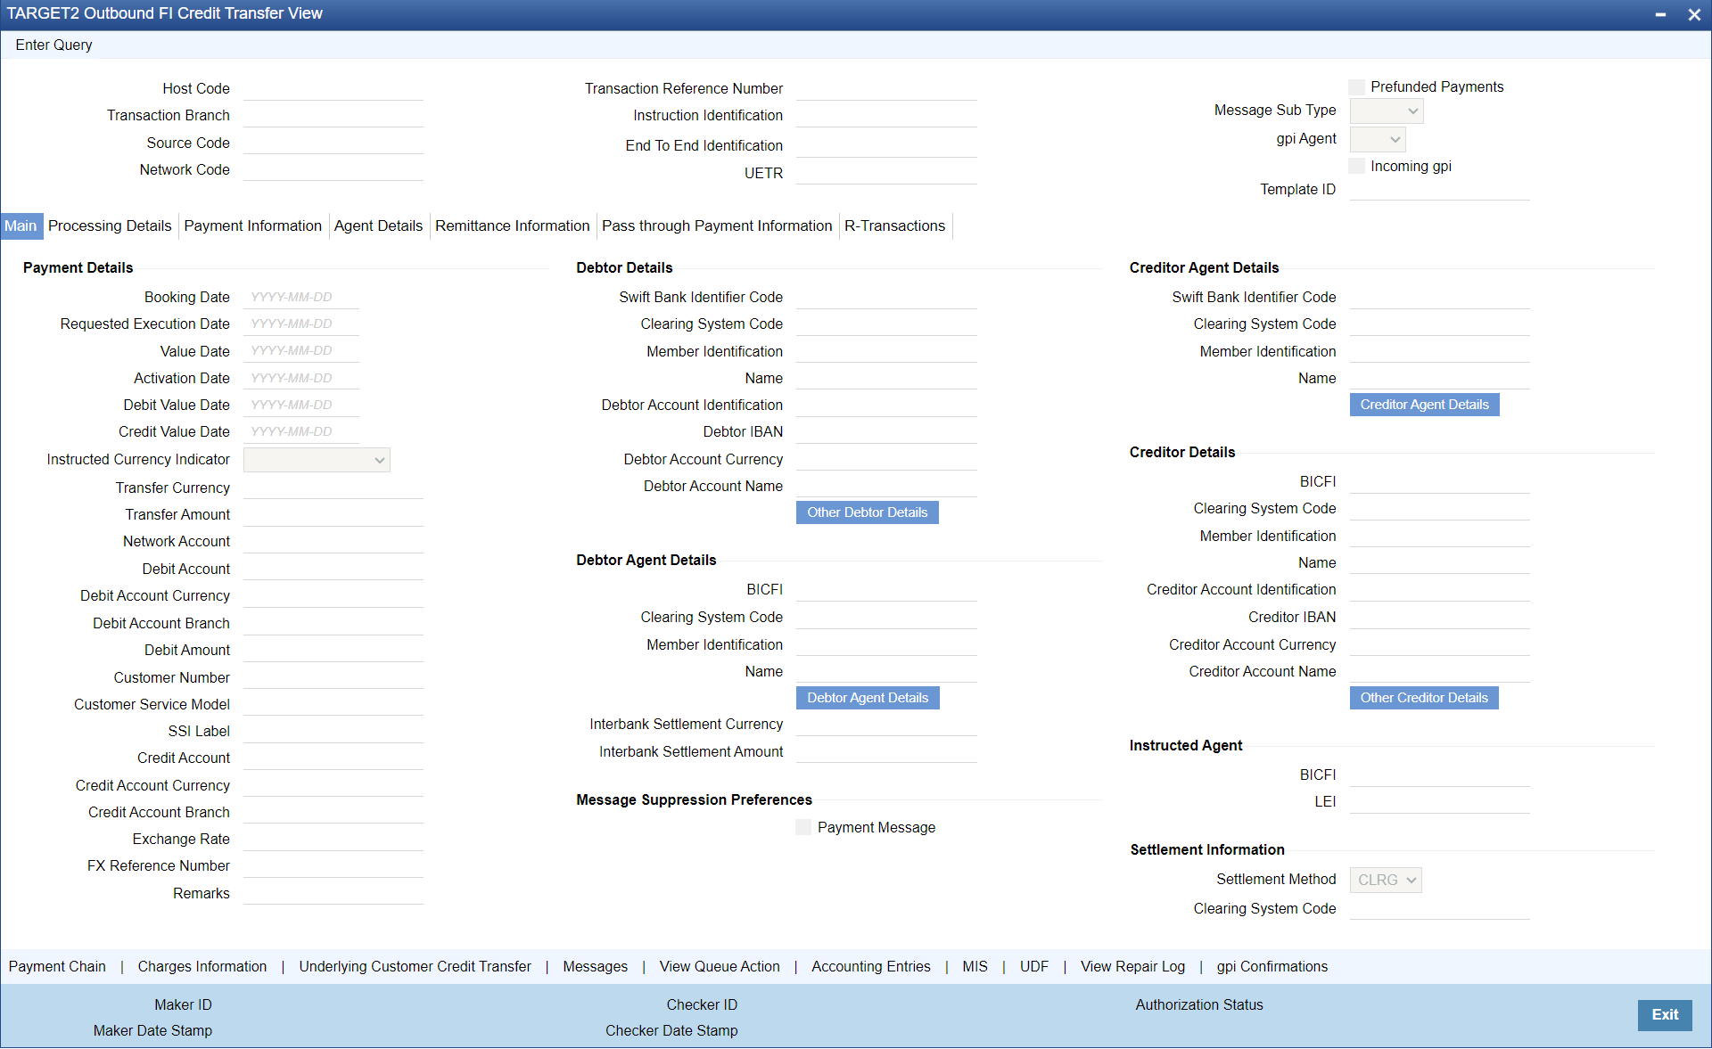Click the Interbank Settlement Amount field

tap(886, 752)
